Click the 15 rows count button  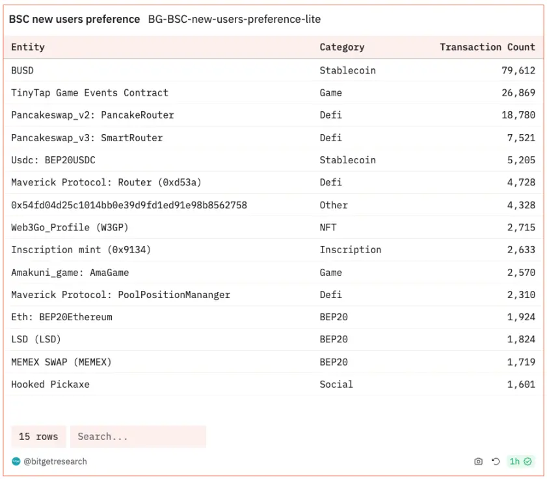pyautogui.click(x=38, y=436)
